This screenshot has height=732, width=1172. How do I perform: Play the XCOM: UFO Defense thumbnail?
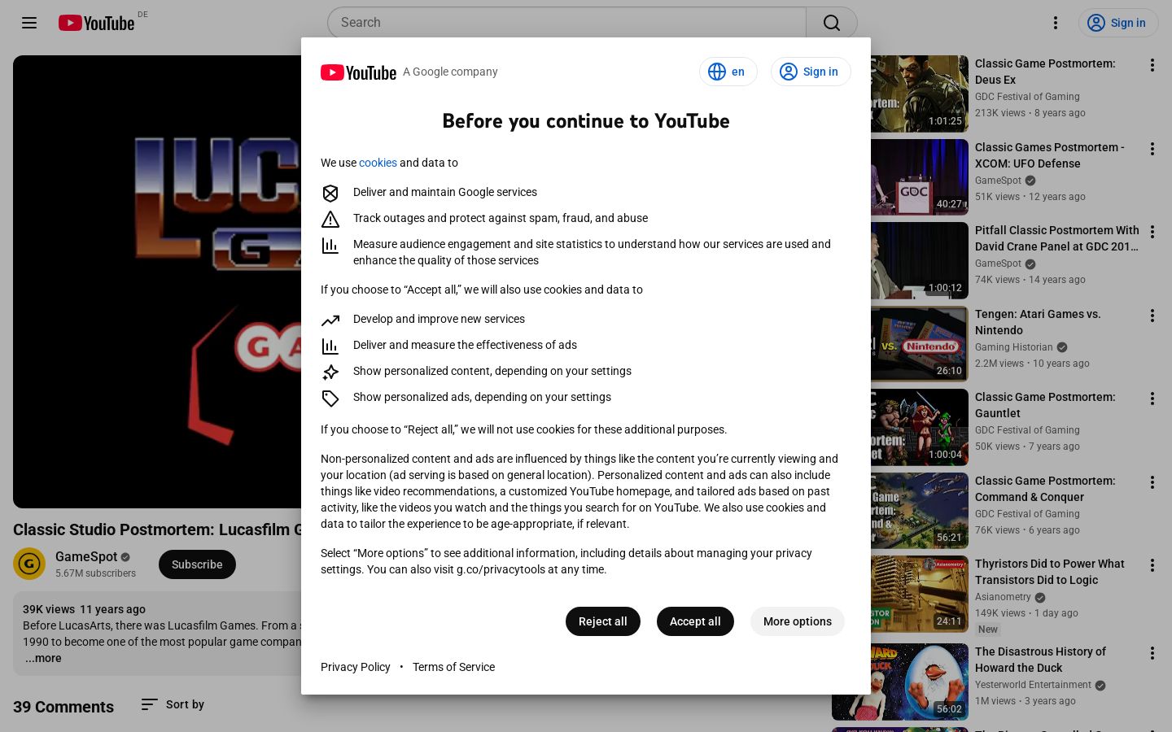[920, 177]
